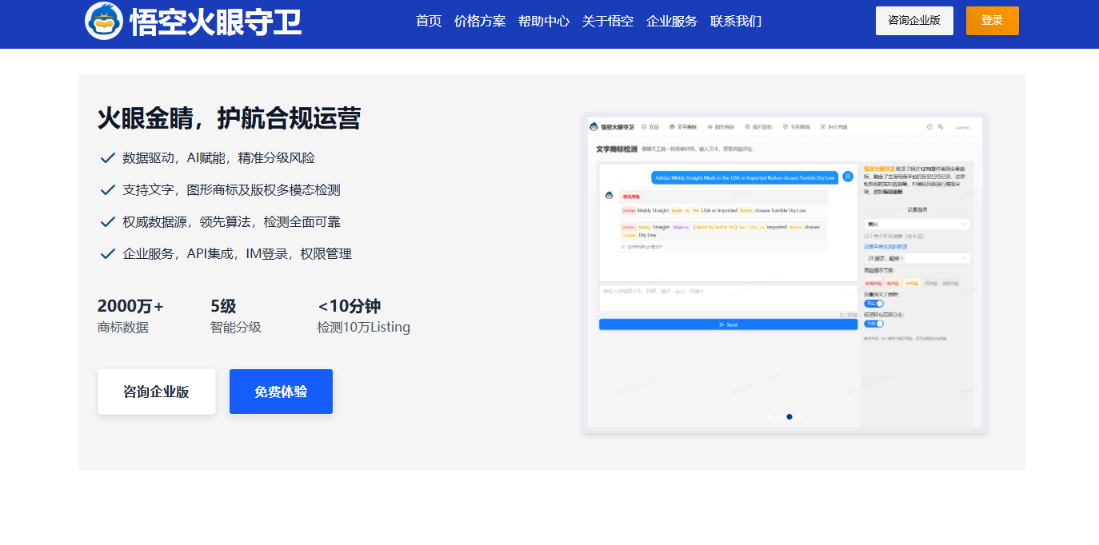Click the language switch icon near admin
Screen dimensions: 1099x545
point(941,126)
